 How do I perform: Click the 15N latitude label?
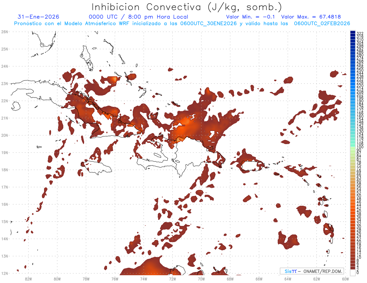(x=5, y=221)
